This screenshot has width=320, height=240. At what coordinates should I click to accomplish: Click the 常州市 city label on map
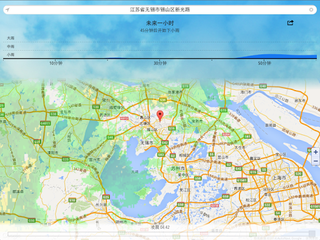click(108, 101)
